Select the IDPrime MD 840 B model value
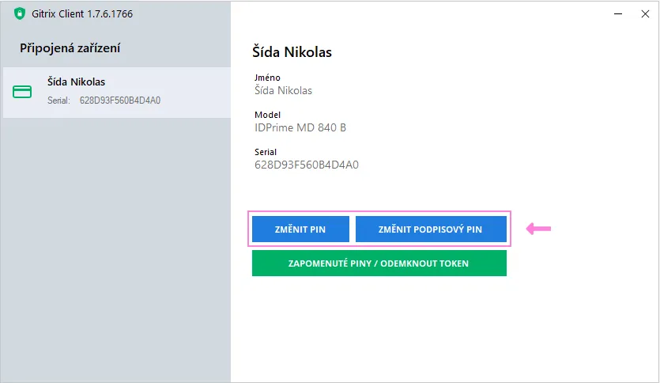Image resolution: width=660 pixels, height=383 pixels. (300, 127)
